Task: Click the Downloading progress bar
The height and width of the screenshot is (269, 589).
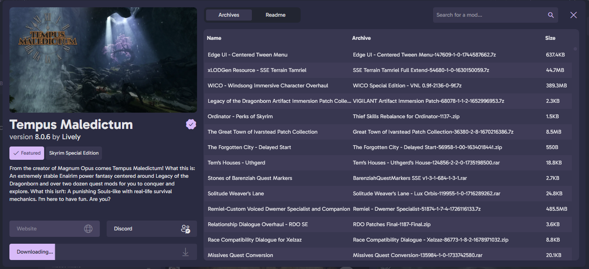Action: click(x=103, y=252)
